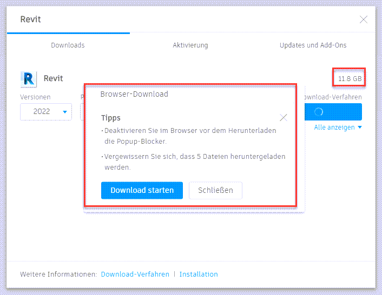Click the Browser-Download popup heading

click(x=134, y=94)
